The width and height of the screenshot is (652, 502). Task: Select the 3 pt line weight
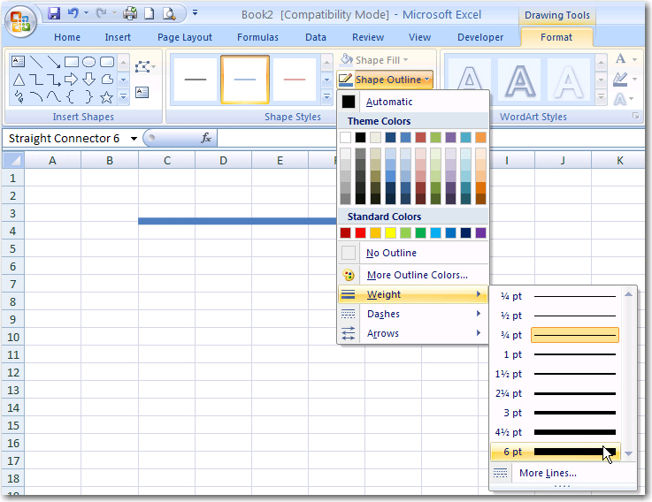pyautogui.click(x=556, y=413)
